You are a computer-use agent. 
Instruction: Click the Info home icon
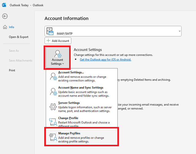[x=5, y=27]
